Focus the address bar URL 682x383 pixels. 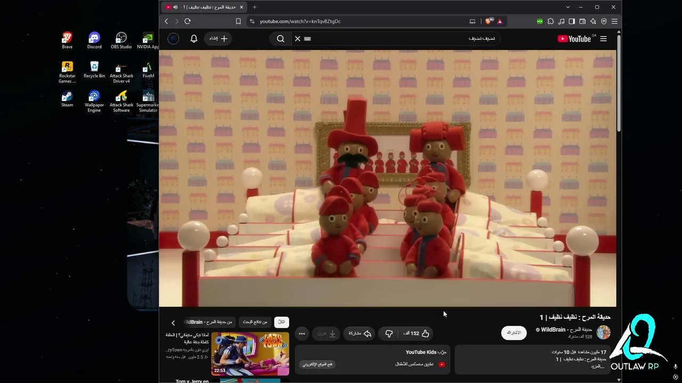point(300,21)
